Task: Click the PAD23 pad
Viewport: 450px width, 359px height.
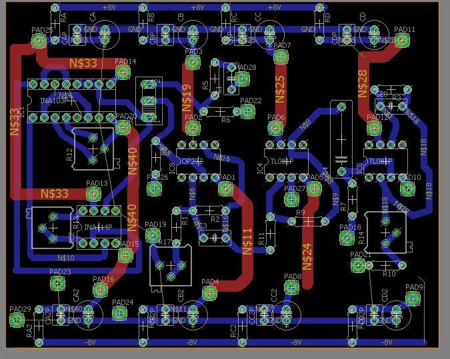Action: pyautogui.click(x=58, y=283)
